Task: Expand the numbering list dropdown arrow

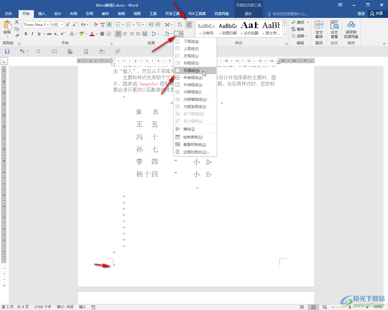Action: tap(133, 25)
